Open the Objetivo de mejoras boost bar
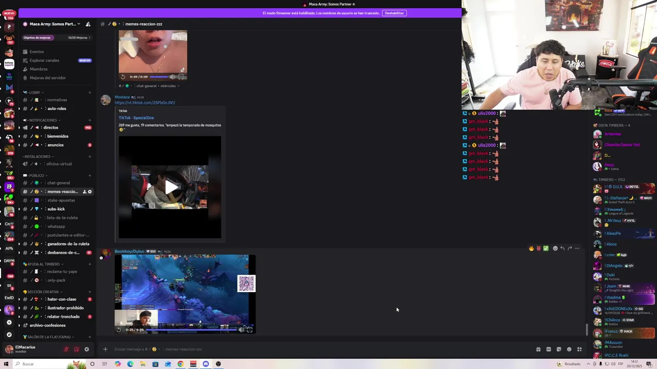The image size is (657, 369). 56,37
